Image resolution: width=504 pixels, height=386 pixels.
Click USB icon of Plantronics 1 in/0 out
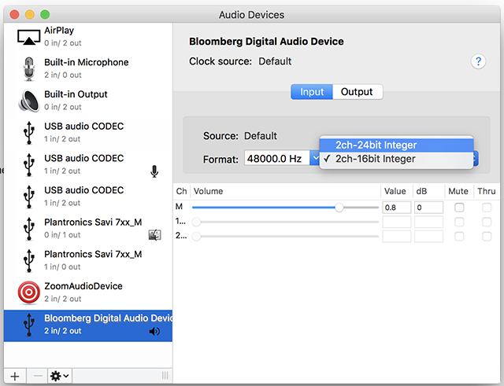coord(29,261)
